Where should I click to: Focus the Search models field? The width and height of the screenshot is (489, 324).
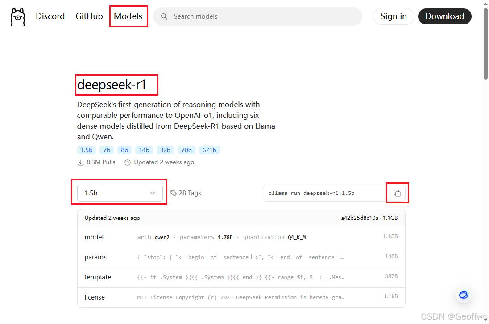coord(257,16)
